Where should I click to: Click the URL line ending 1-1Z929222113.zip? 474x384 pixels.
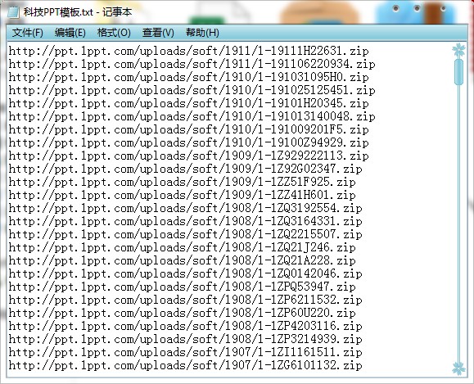pyautogui.click(x=188, y=156)
